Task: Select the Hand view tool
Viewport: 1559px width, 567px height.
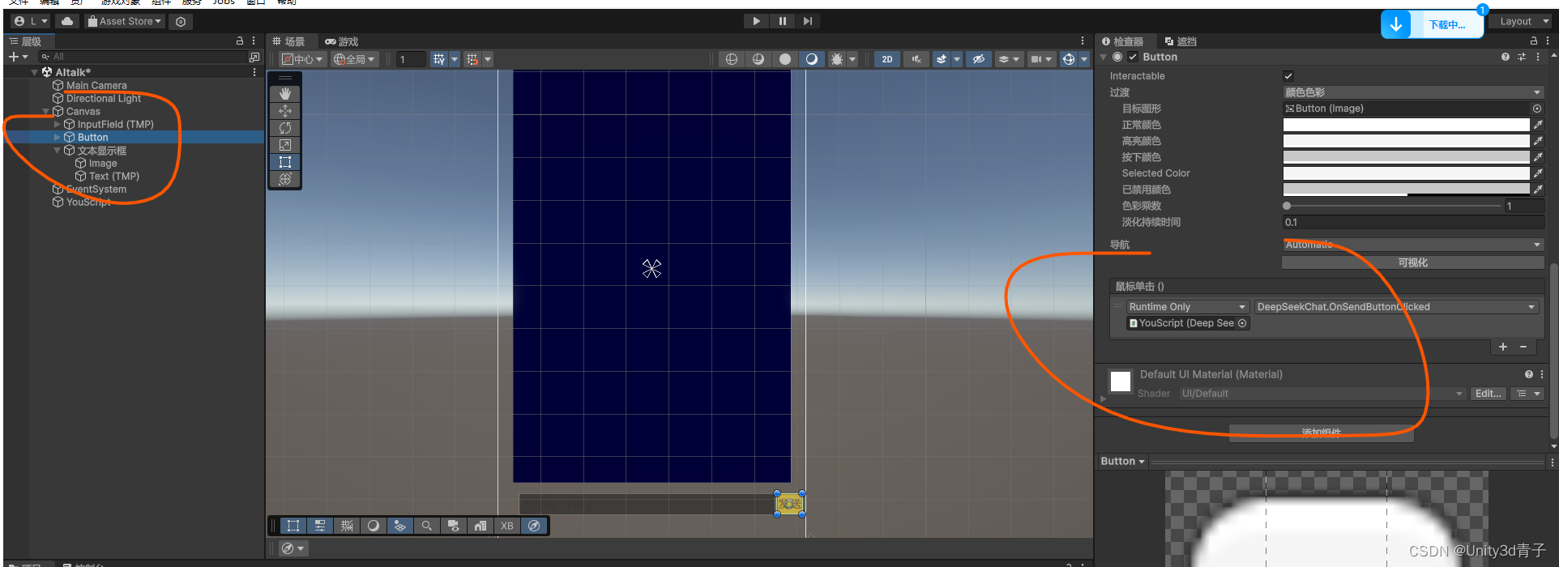Action: 285,94
